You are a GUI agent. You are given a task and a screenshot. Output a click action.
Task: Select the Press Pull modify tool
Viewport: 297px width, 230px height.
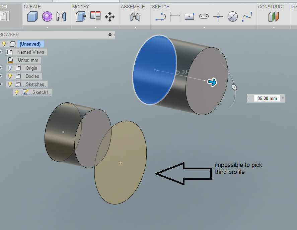pyautogui.click(x=81, y=16)
